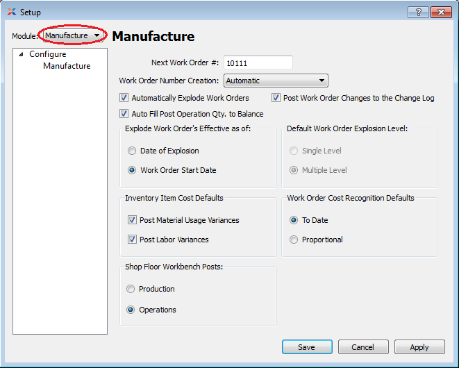The width and height of the screenshot is (459, 368).
Task: Select Production for Shop Floor Workbench
Action: (131, 289)
